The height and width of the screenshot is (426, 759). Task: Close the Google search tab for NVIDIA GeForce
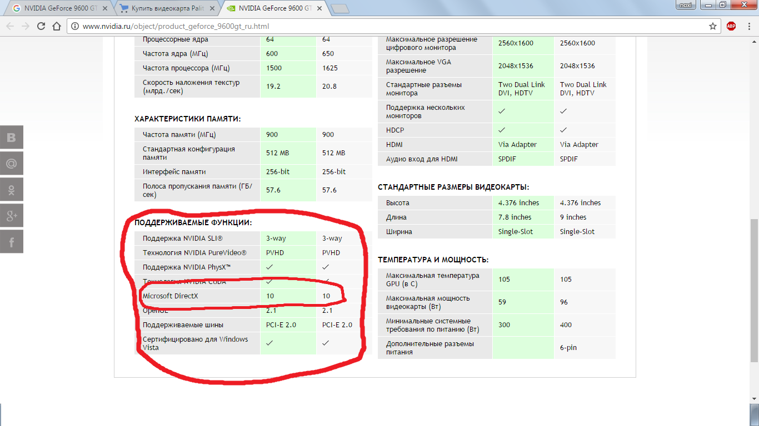coord(104,8)
